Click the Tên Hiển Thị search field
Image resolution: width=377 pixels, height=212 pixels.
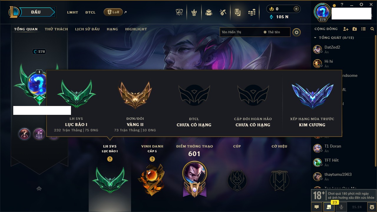[x=241, y=32]
